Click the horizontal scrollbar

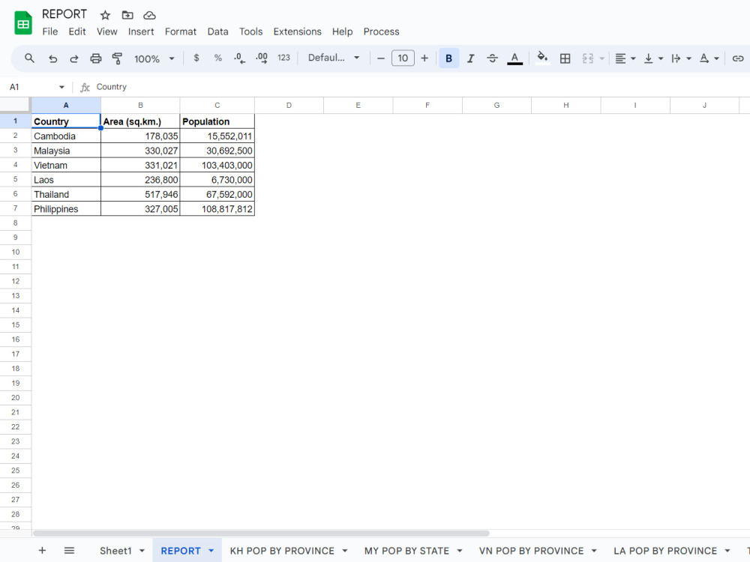[x=261, y=534]
